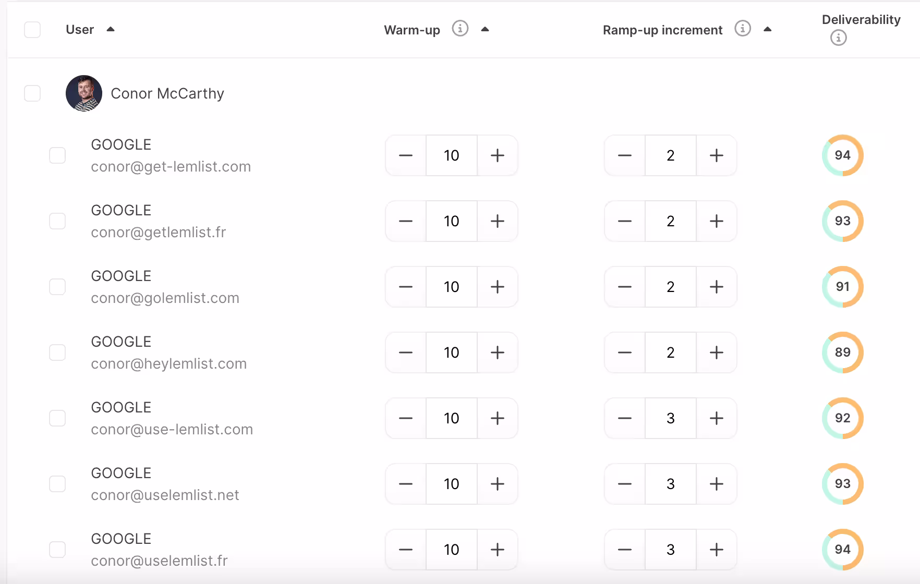Click Conor McCarthy's avatar photo
This screenshot has width=920, height=584.
84,93
